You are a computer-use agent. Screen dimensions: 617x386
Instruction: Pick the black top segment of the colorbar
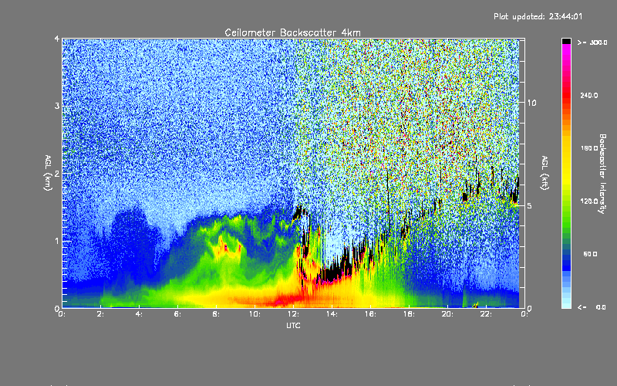[x=566, y=41]
